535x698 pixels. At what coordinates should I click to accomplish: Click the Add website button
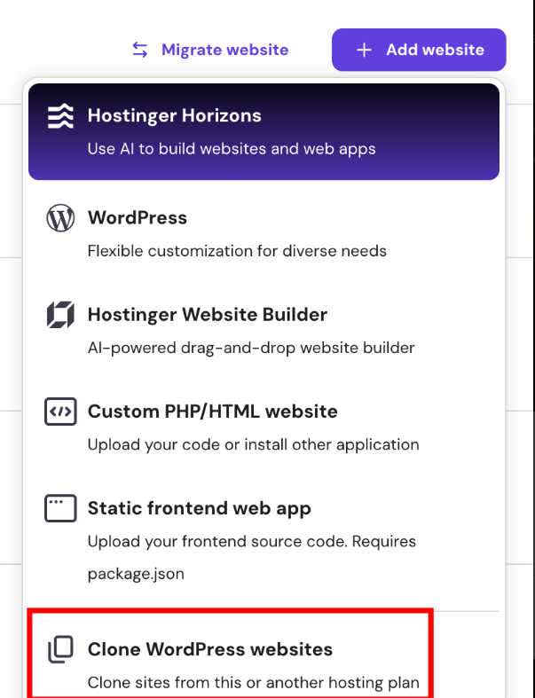point(419,50)
